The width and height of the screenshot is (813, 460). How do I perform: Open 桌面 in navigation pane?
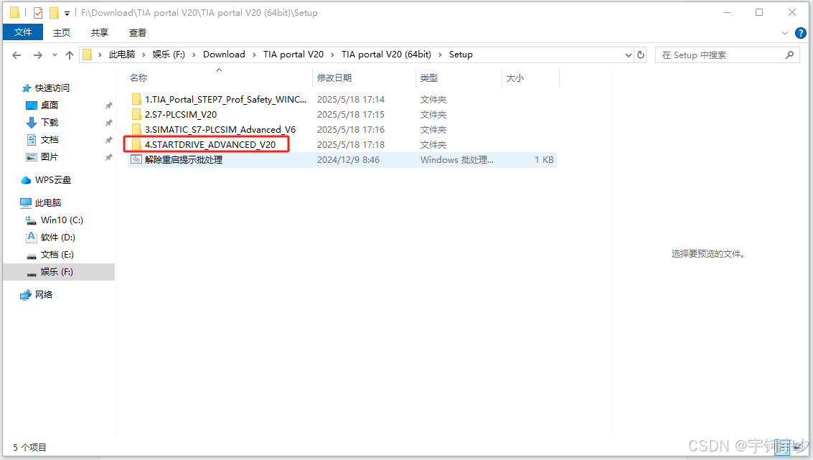50,105
